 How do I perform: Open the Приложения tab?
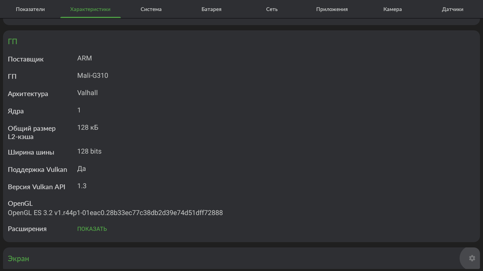coord(332,9)
